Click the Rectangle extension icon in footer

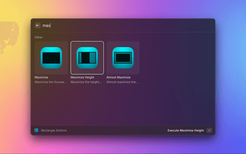coord(36,131)
